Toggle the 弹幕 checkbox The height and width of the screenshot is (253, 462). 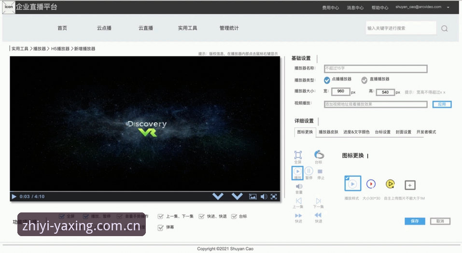click(x=161, y=227)
